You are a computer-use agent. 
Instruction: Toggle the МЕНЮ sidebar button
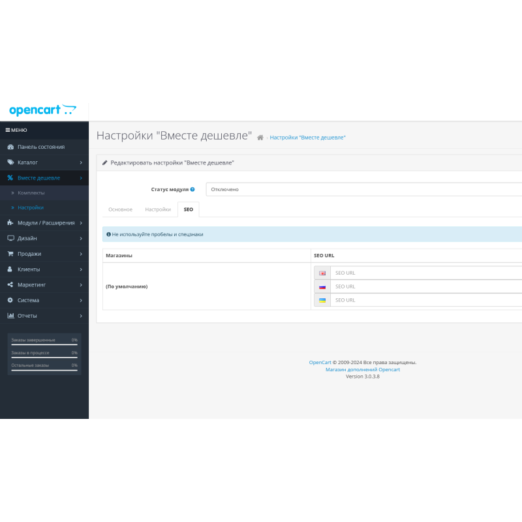point(16,130)
